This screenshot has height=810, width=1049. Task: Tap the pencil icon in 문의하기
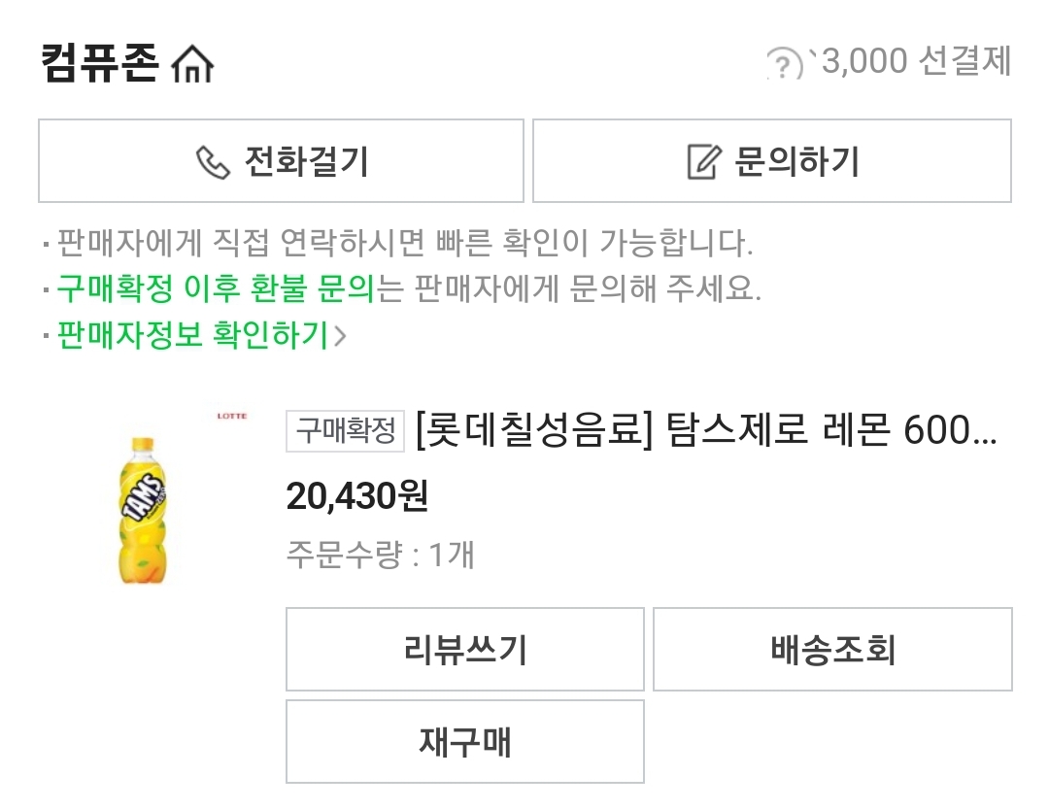(x=703, y=161)
